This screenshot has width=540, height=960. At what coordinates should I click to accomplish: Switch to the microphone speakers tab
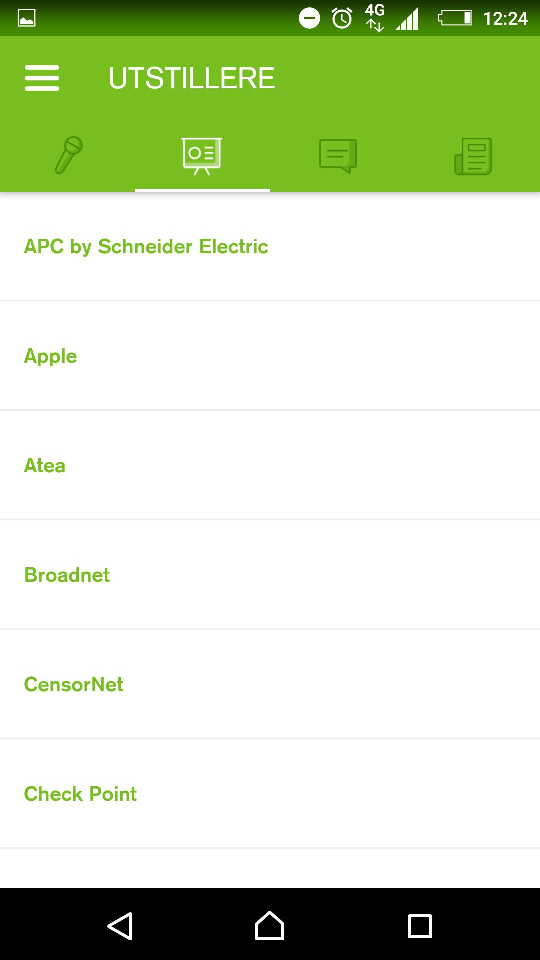(68, 155)
